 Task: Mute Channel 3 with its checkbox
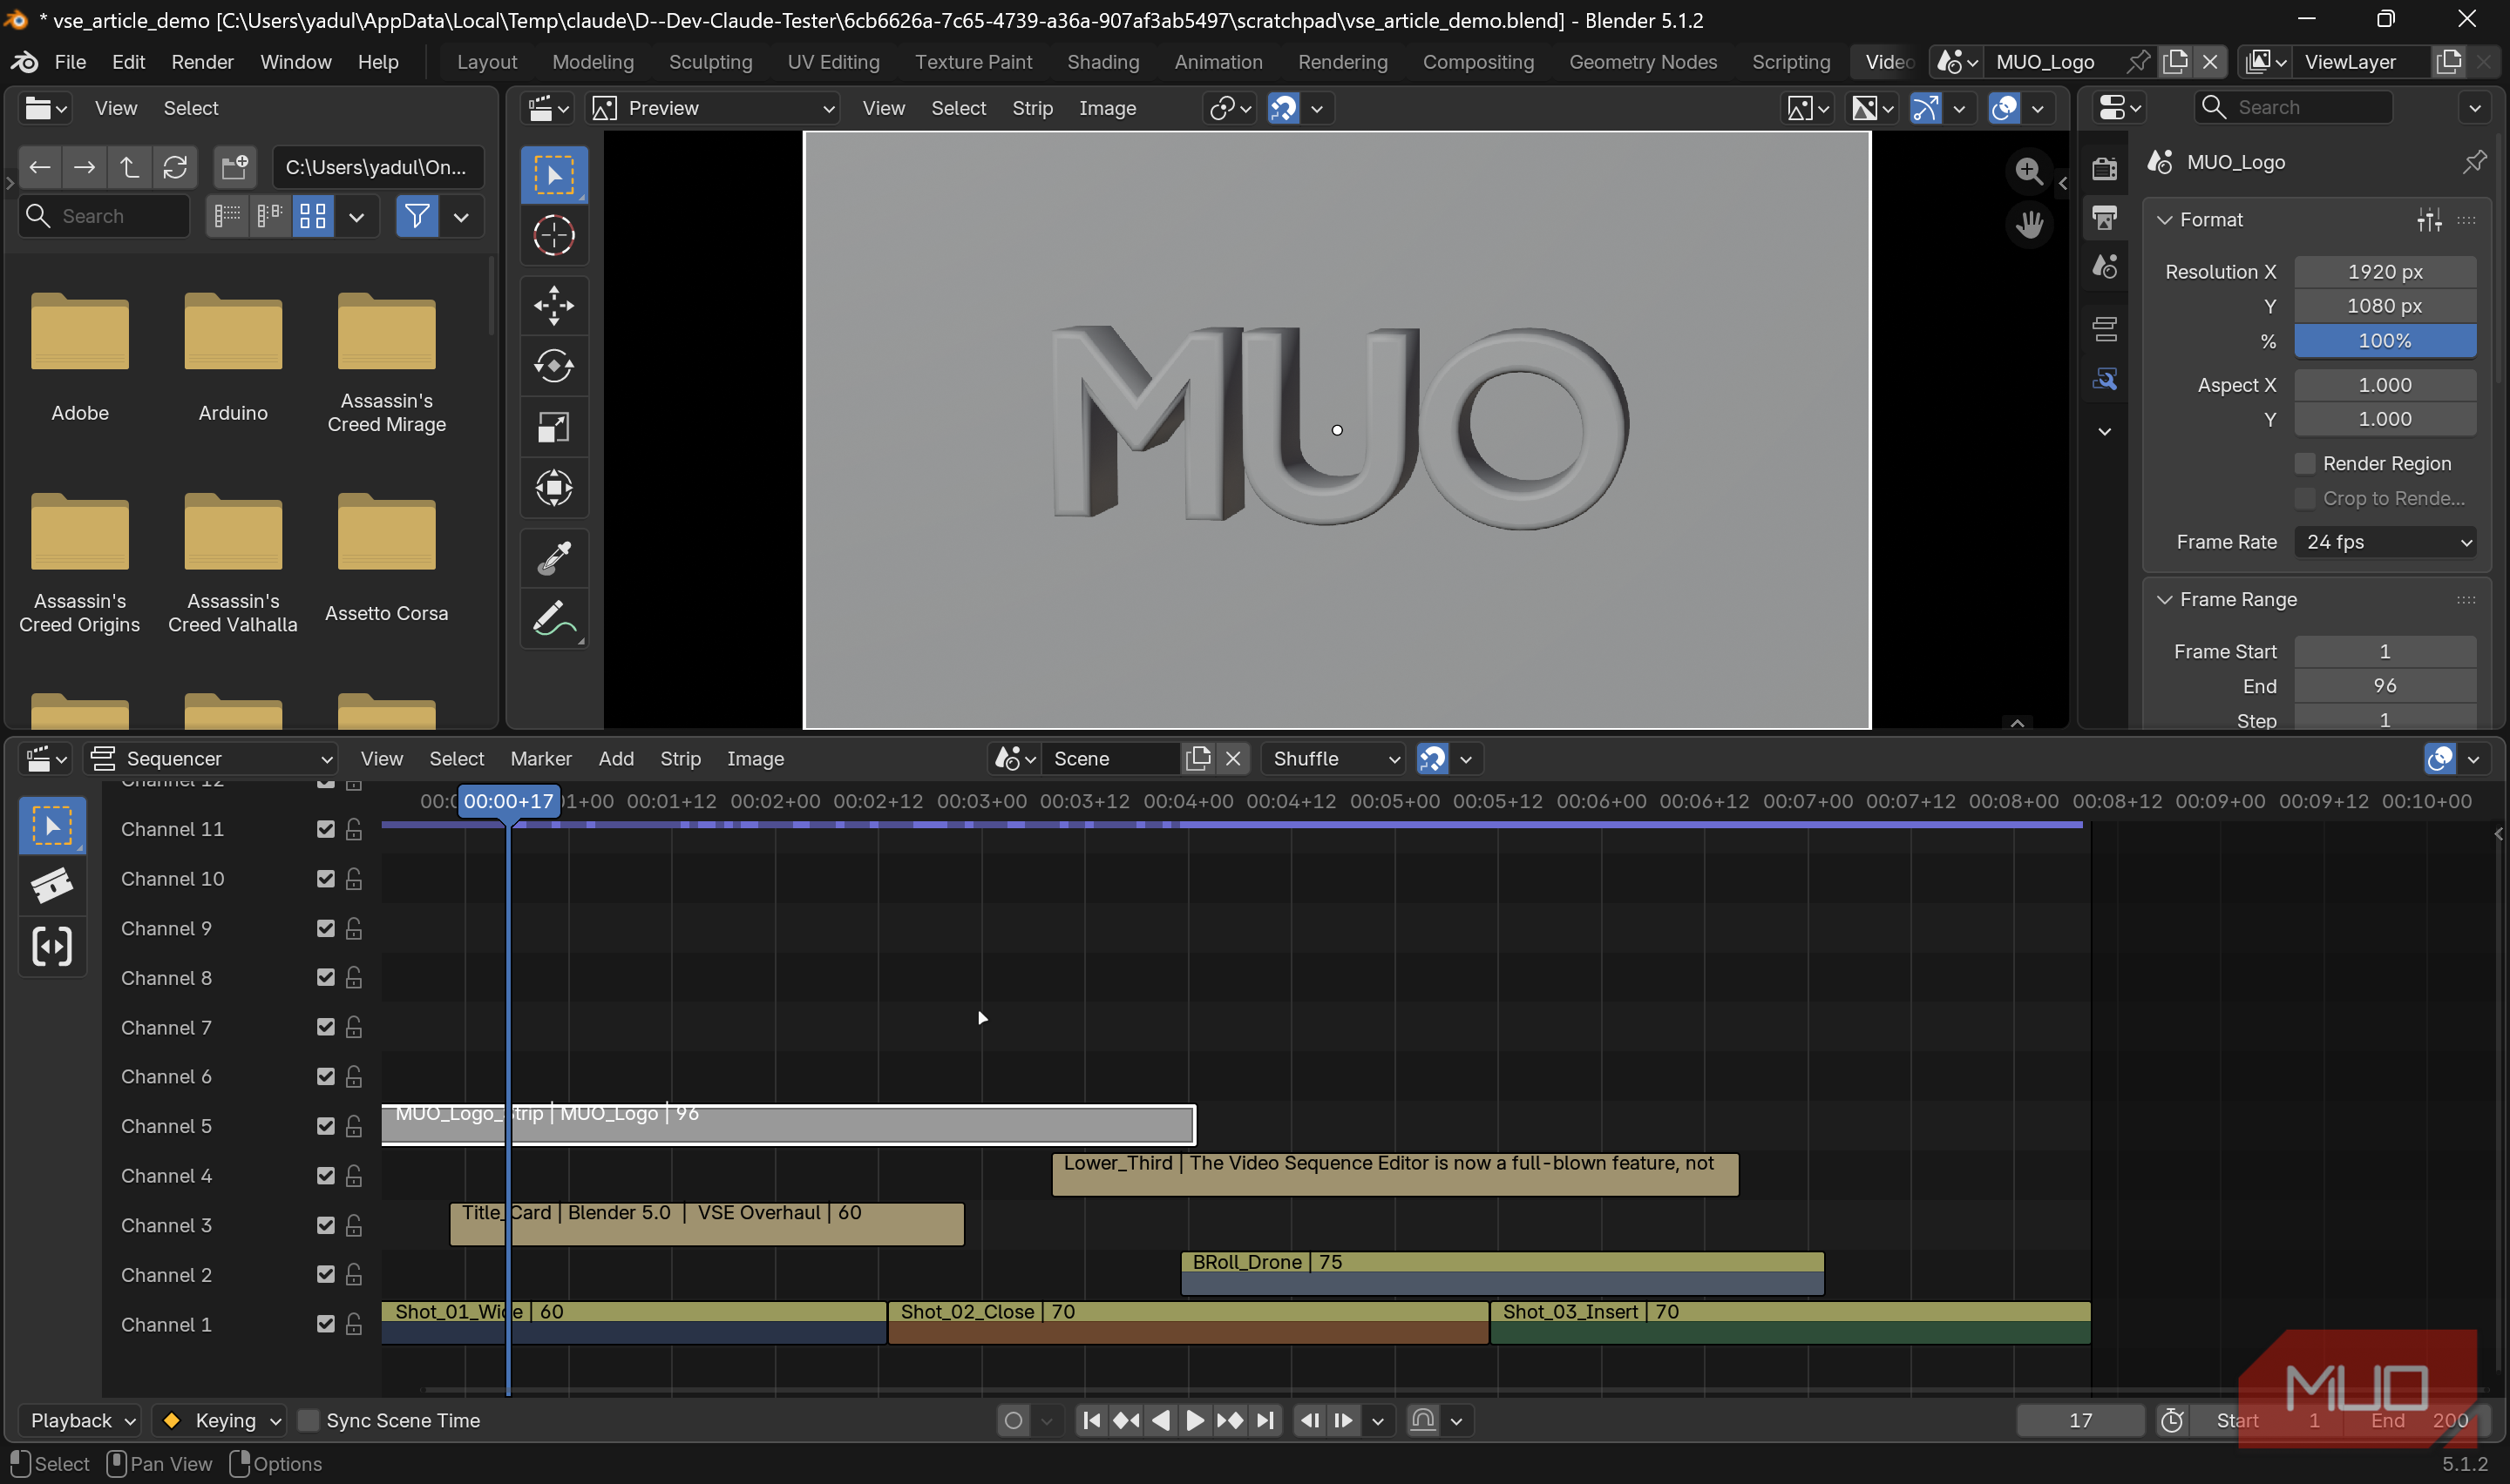325,1225
